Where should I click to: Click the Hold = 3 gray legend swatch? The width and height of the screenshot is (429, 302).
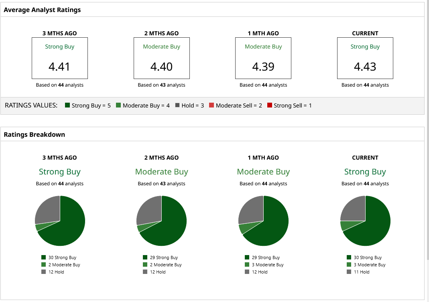(x=177, y=105)
